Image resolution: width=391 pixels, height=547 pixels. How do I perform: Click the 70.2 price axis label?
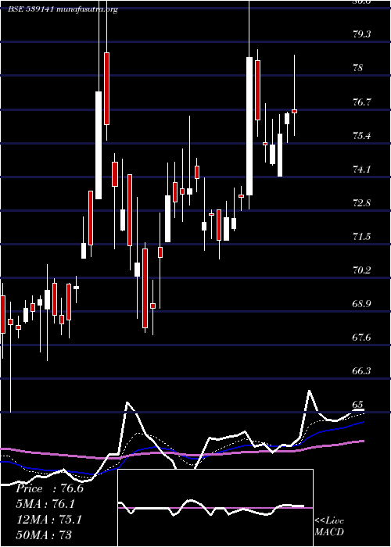[361, 270]
